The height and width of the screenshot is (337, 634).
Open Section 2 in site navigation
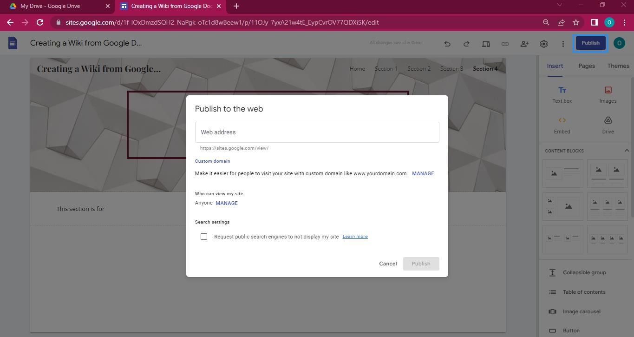tap(419, 69)
